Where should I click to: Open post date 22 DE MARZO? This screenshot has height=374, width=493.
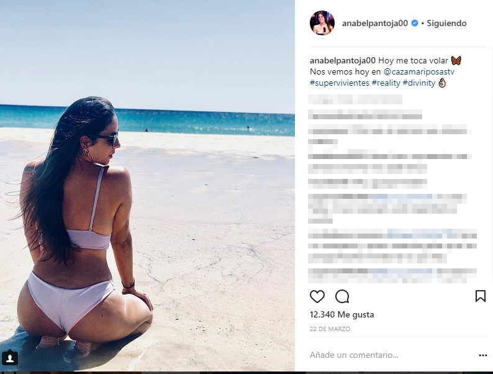click(330, 329)
